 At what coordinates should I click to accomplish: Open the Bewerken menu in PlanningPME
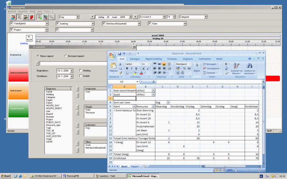23,11
